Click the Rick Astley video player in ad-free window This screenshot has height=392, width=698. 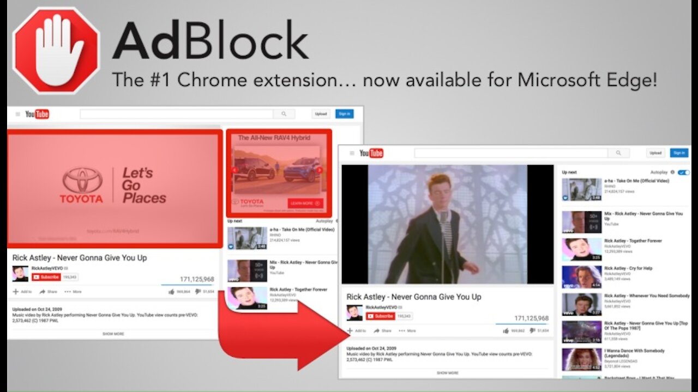point(447,224)
